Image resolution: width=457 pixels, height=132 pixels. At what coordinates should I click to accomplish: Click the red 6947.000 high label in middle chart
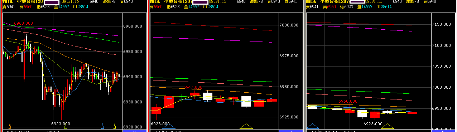tap(193, 87)
